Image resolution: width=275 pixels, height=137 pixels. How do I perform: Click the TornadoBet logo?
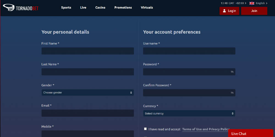[x=21, y=7]
